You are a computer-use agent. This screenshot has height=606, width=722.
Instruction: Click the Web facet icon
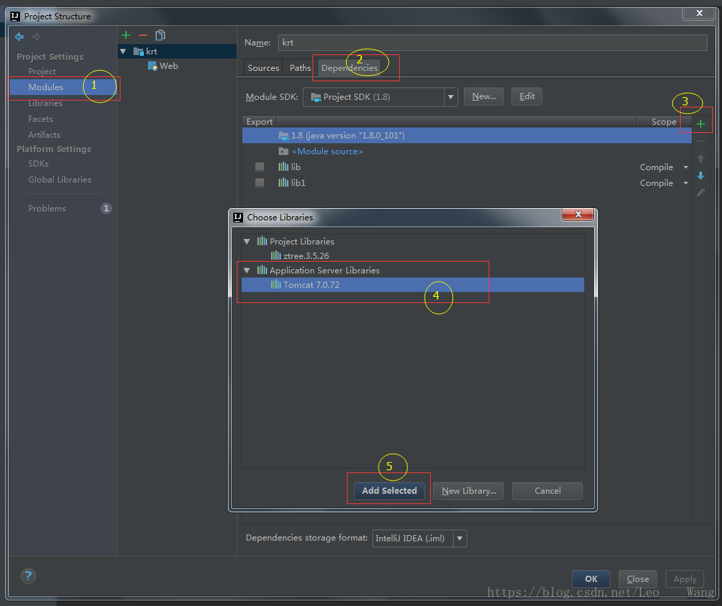pyautogui.click(x=152, y=66)
